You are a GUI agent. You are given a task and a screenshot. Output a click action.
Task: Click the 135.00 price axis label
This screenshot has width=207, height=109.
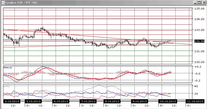pyautogui.click(x=199, y=9)
